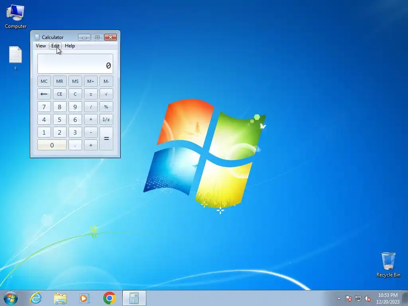
Task: Open the Edit menu in Calculator
Action: coord(55,46)
